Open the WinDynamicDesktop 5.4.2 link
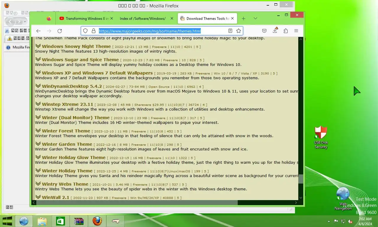Screen dimensions: 378x227 (x=72, y=86)
